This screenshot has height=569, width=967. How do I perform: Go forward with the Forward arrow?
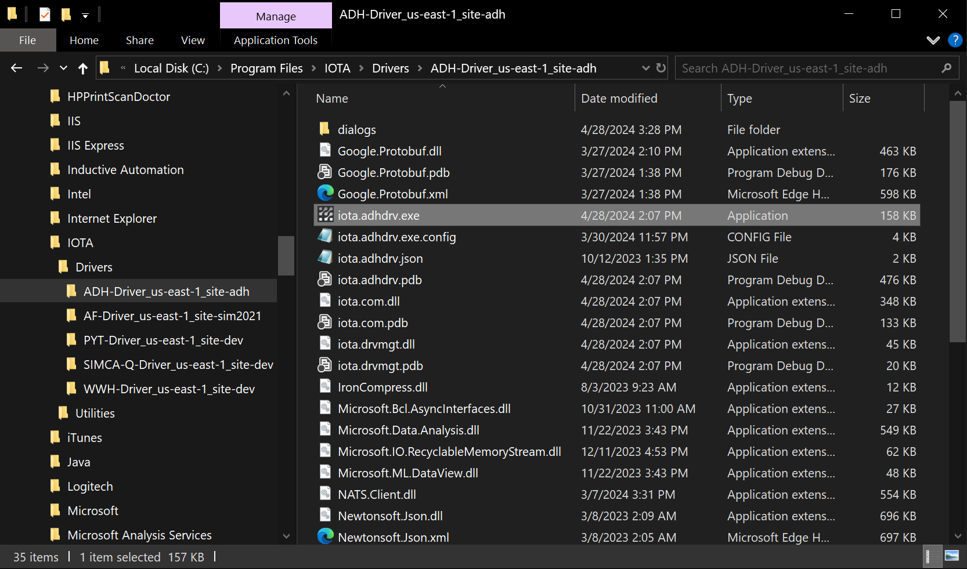43,68
